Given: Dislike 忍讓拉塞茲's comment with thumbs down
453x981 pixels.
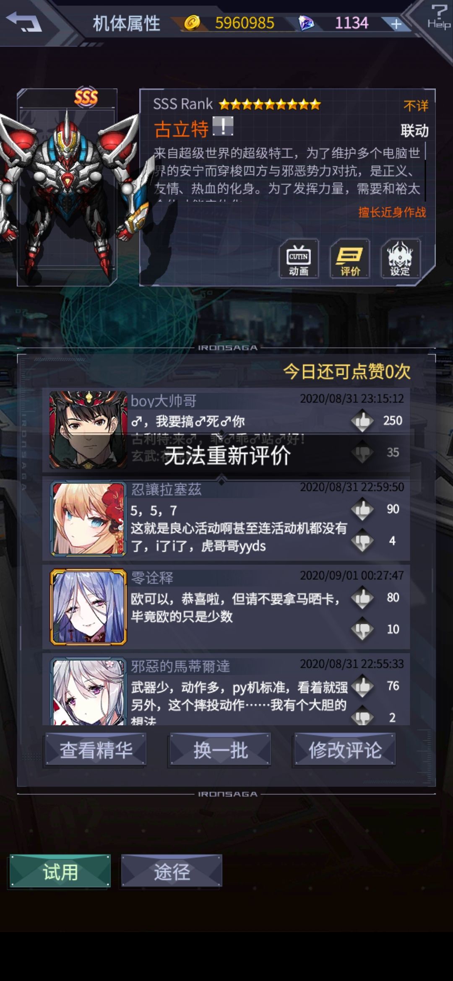Looking at the screenshot, I should (362, 541).
